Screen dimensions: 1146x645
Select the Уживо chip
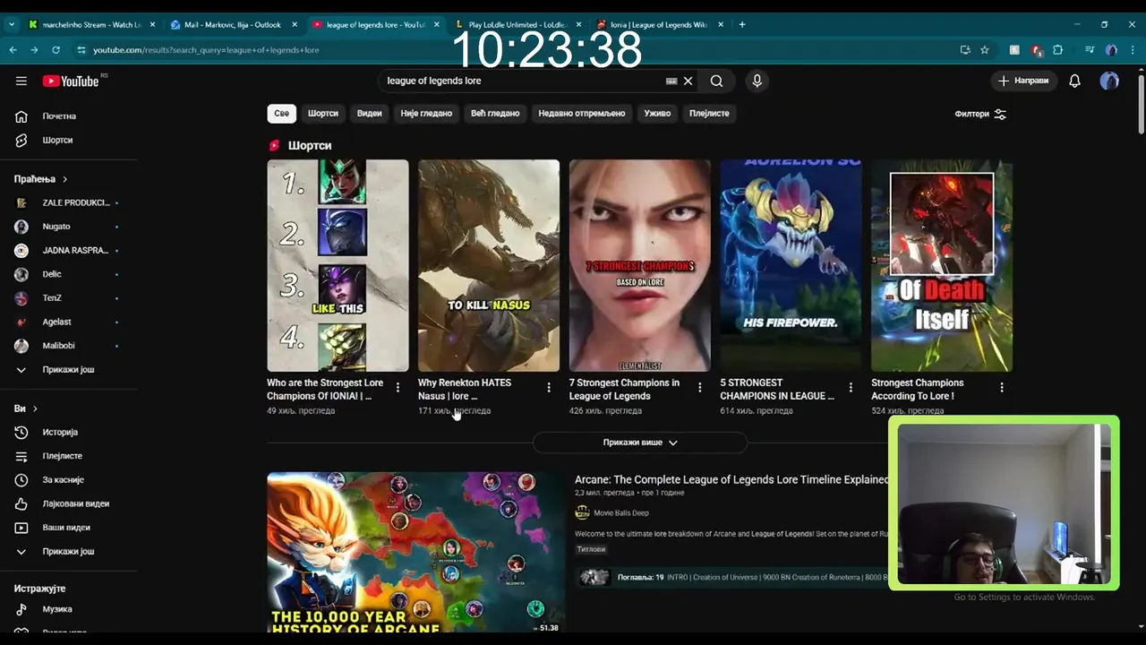pyautogui.click(x=657, y=113)
